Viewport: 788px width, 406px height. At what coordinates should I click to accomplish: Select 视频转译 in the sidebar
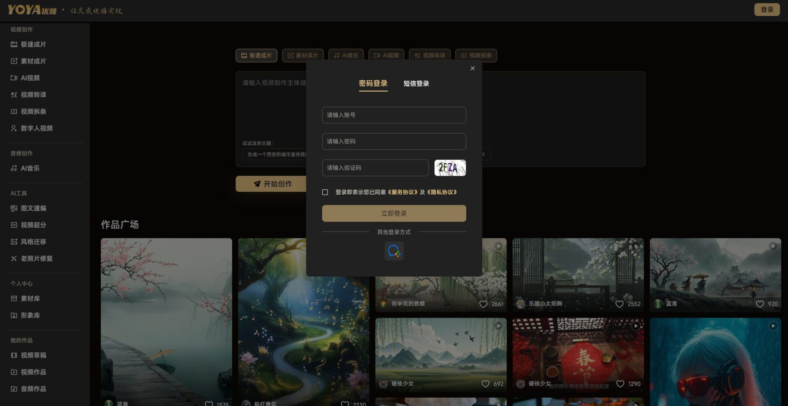coord(33,95)
